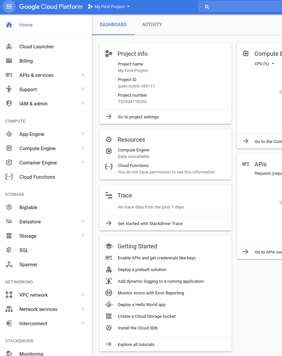Image resolution: width=282 pixels, height=356 pixels.
Task: Click the Support person icon
Action: point(9,89)
